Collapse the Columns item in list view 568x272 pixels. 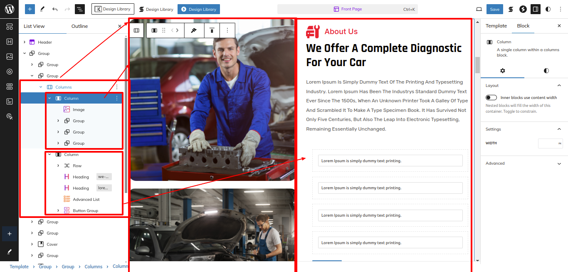(x=41, y=87)
